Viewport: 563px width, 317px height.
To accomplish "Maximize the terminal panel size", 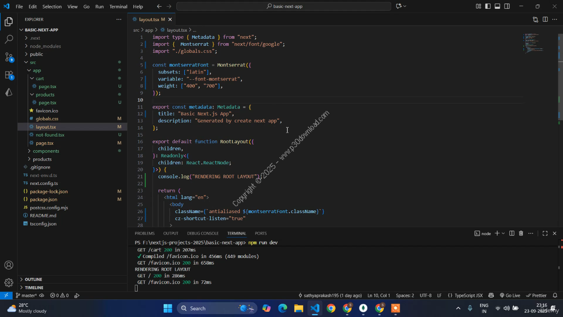I will pos(545,233).
